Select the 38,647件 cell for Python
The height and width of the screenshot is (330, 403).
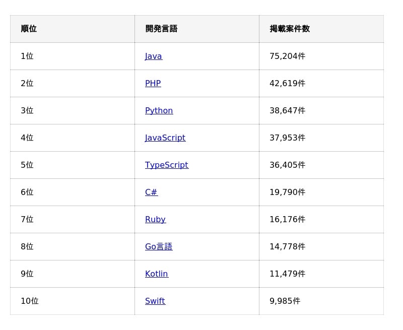click(x=287, y=111)
